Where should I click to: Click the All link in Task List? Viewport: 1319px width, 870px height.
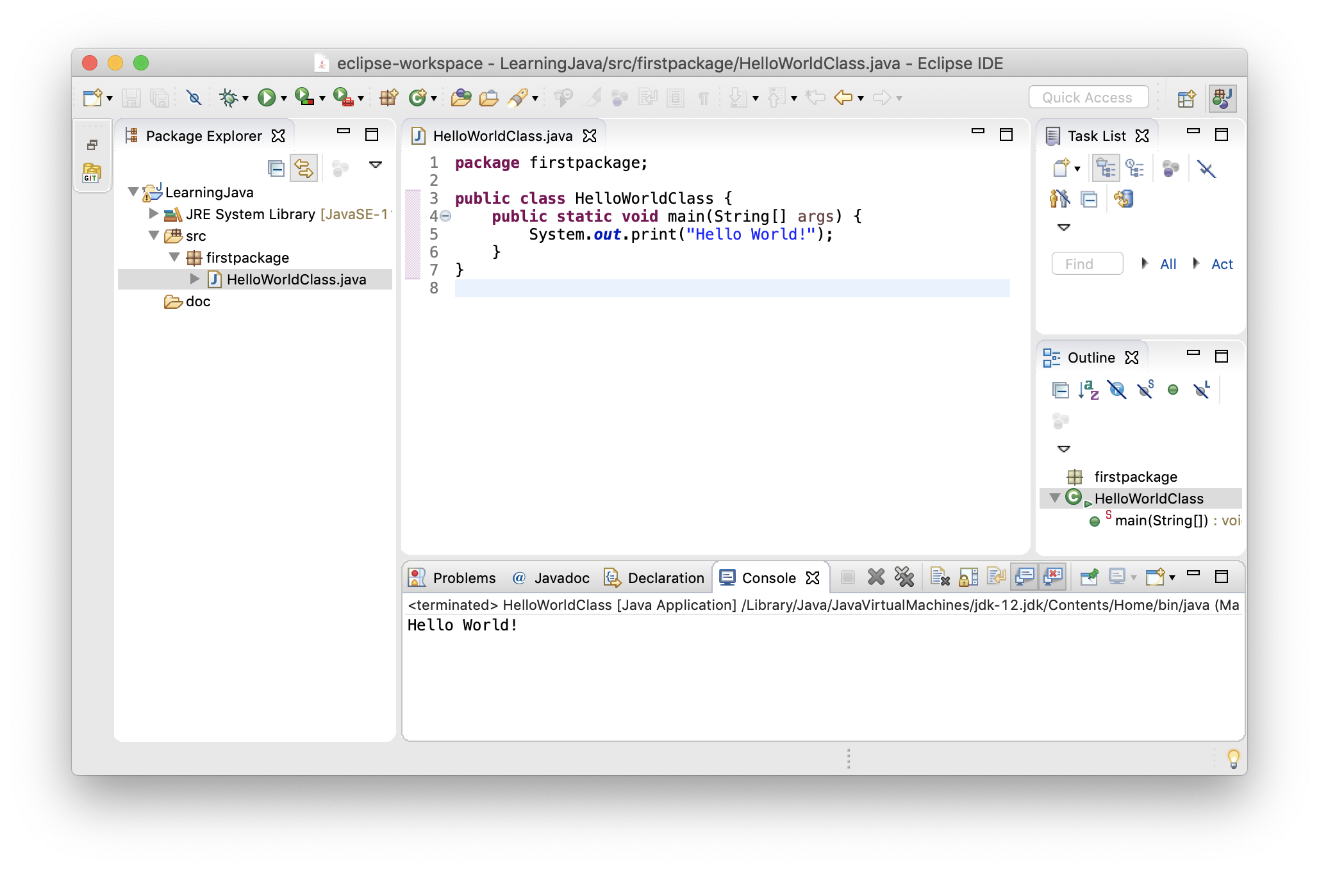point(1168,264)
